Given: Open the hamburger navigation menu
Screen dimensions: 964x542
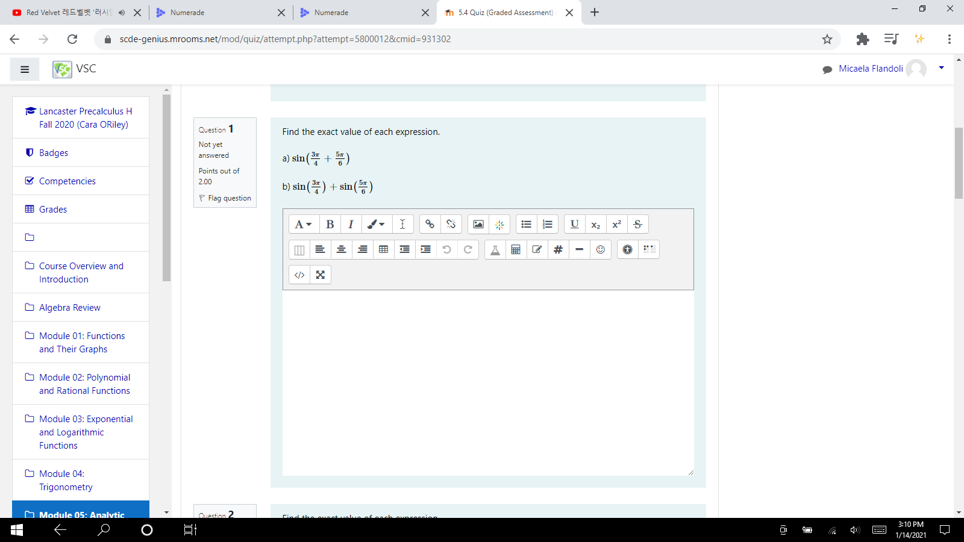Looking at the screenshot, I should tap(25, 69).
